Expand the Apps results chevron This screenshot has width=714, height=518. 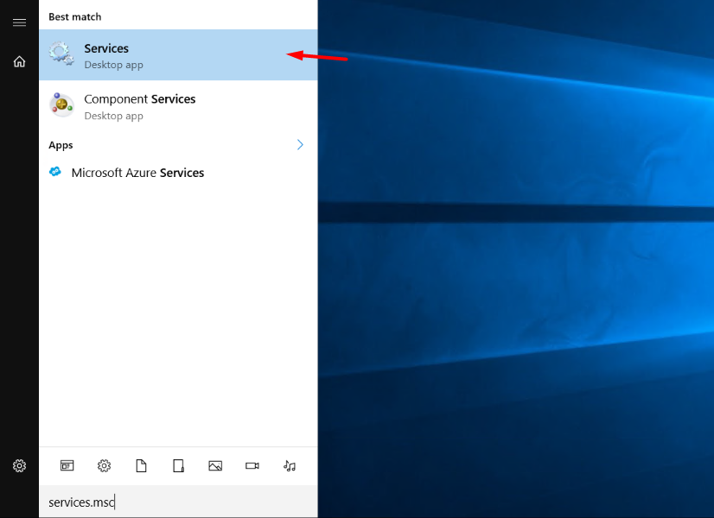coord(300,144)
